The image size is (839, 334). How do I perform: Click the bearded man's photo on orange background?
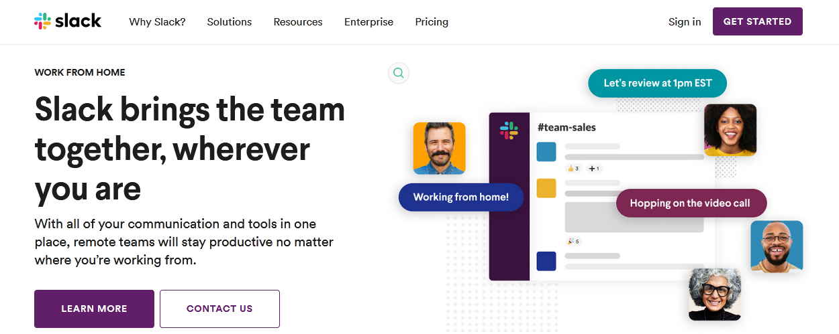(439, 148)
